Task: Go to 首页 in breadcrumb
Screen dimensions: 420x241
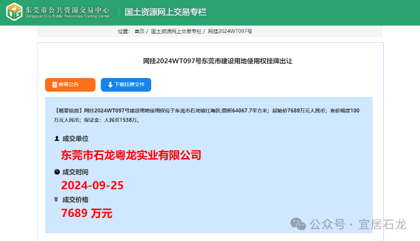Action: [139, 31]
